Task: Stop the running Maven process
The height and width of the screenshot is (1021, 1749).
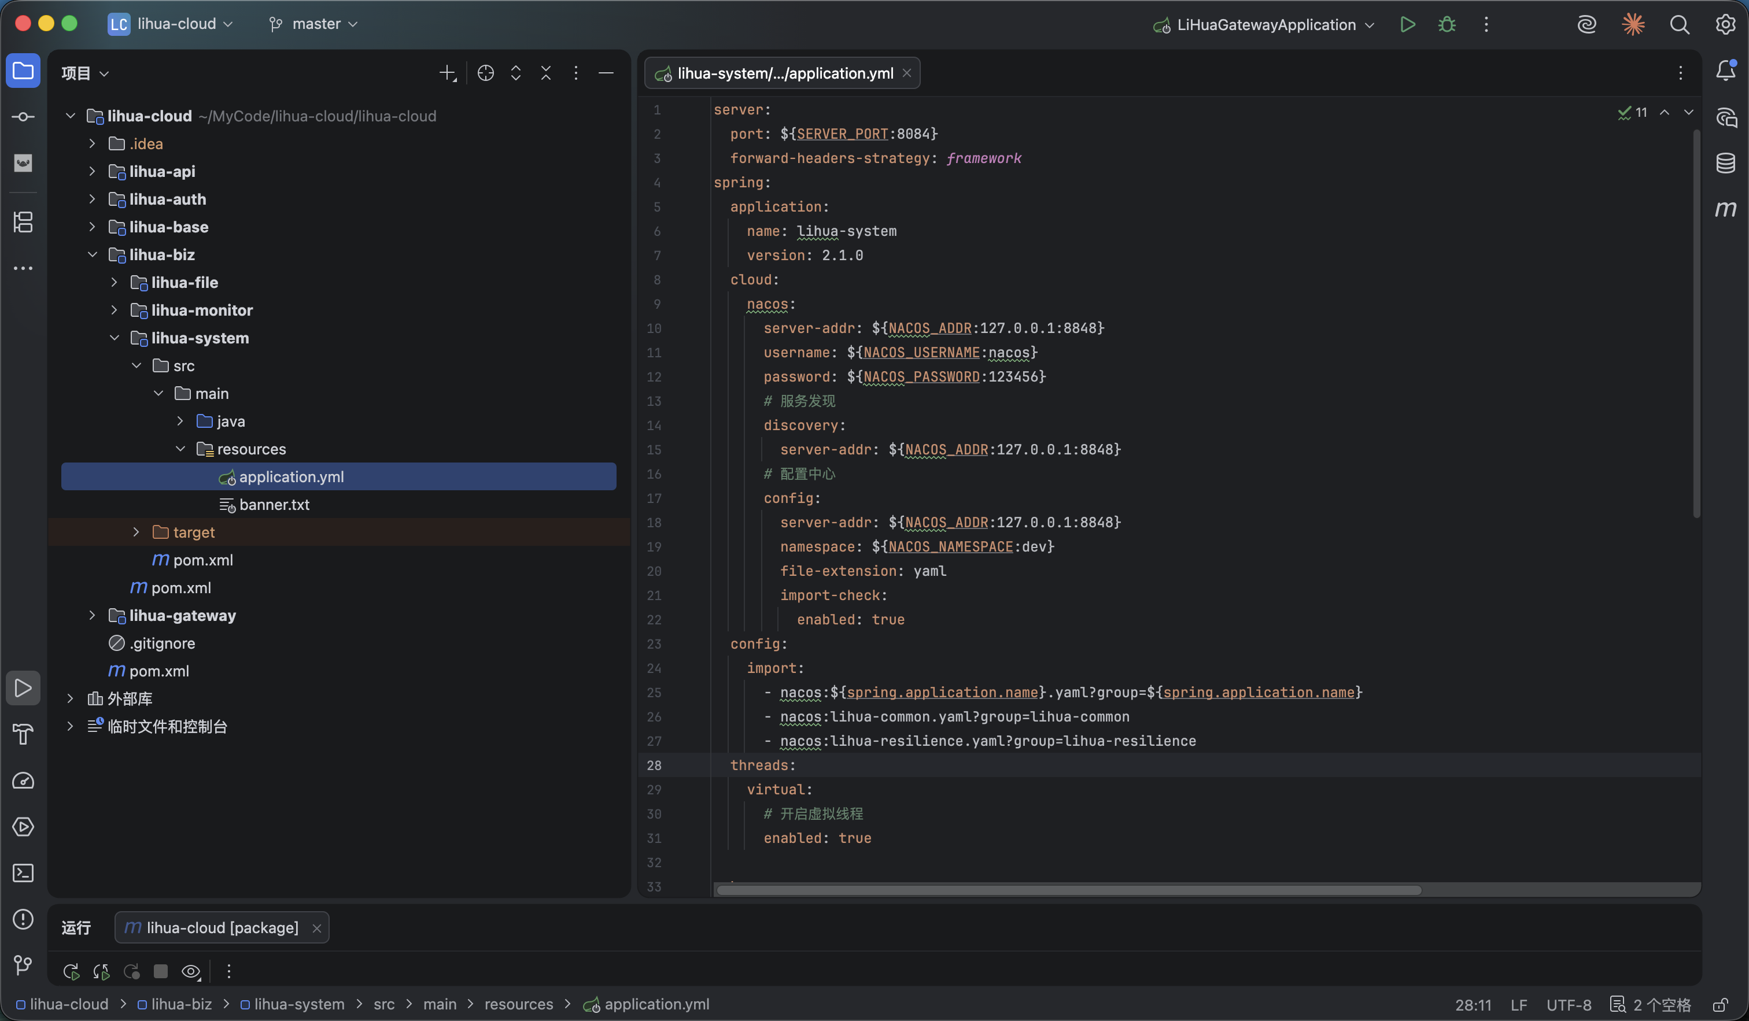Action: click(160, 971)
